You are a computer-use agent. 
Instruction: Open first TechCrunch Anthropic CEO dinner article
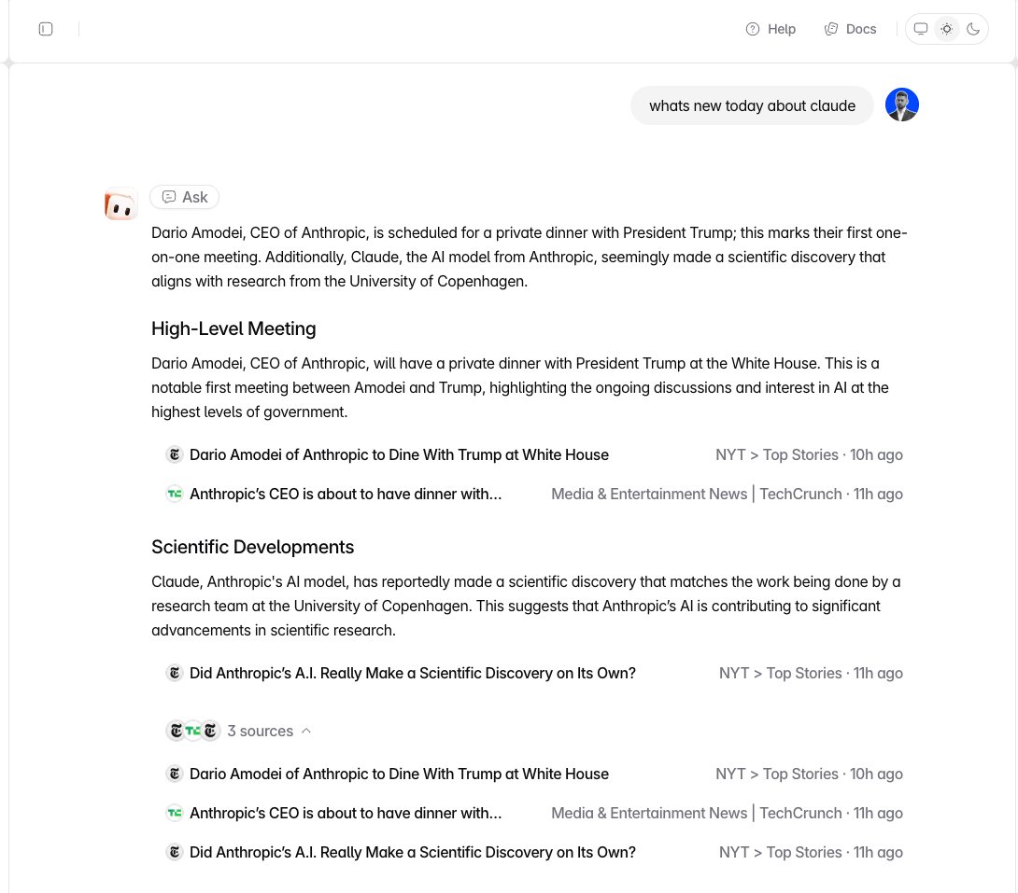coord(346,495)
